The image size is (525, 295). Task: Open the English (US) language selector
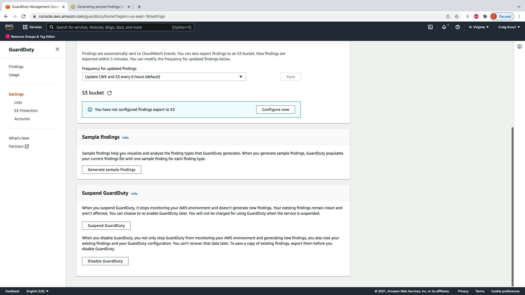pyautogui.click(x=37, y=291)
